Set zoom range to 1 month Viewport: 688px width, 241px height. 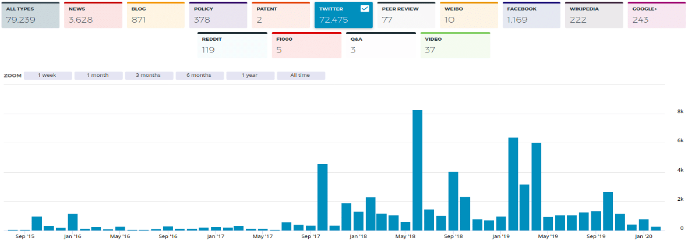(x=98, y=76)
